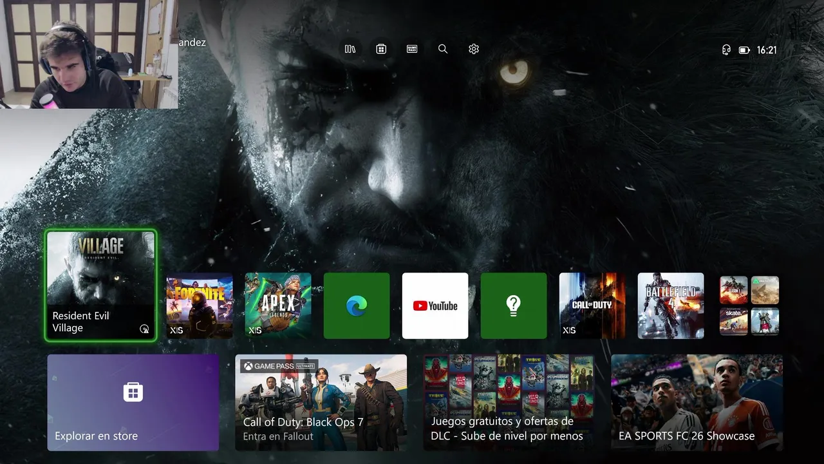824x464 pixels.
Task: Click the Game Pass Ultimate badge
Action: [x=279, y=366]
